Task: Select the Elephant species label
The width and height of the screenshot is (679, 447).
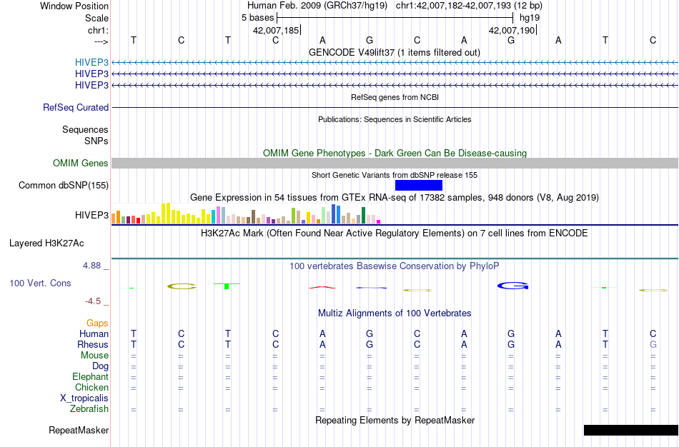Action: [90, 377]
